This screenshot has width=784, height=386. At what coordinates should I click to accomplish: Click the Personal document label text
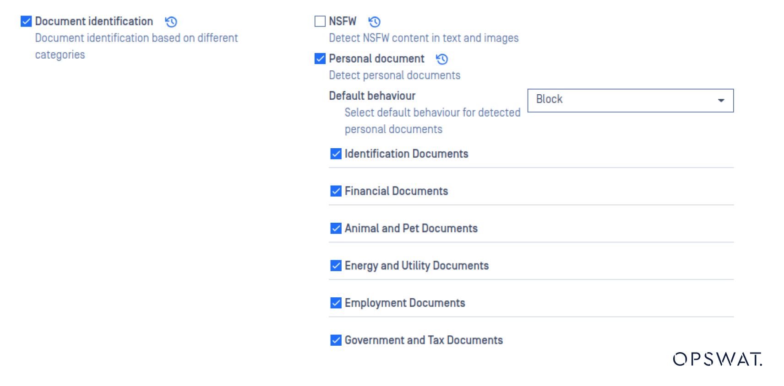point(376,59)
